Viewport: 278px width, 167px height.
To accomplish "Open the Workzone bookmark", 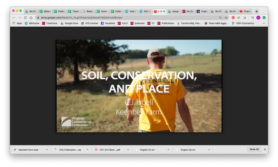I will pyautogui.click(x=32, y=23).
